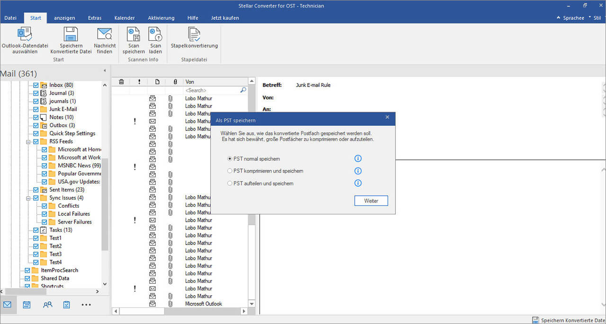Open the Extras ribbon tab
606x324 pixels.
95,18
